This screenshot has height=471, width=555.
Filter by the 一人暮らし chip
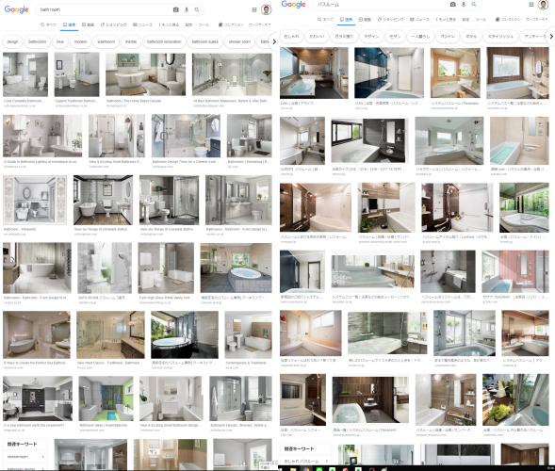[x=420, y=36]
